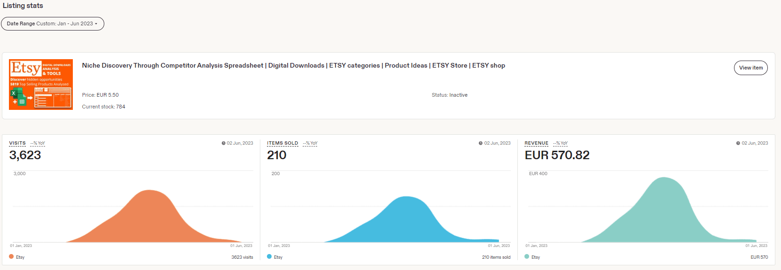Click the REVENUE metric label
Viewport: 781px width, 270px height.
click(536, 143)
